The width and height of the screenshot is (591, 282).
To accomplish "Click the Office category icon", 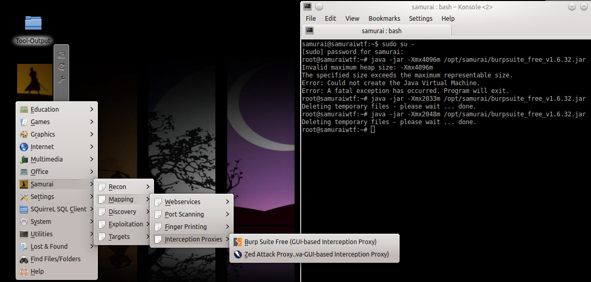I will click(24, 172).
